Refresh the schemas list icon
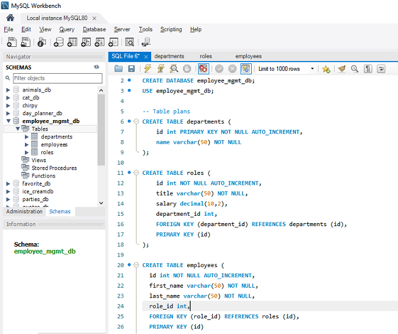398x334 pixels. (x=96, y=67)
